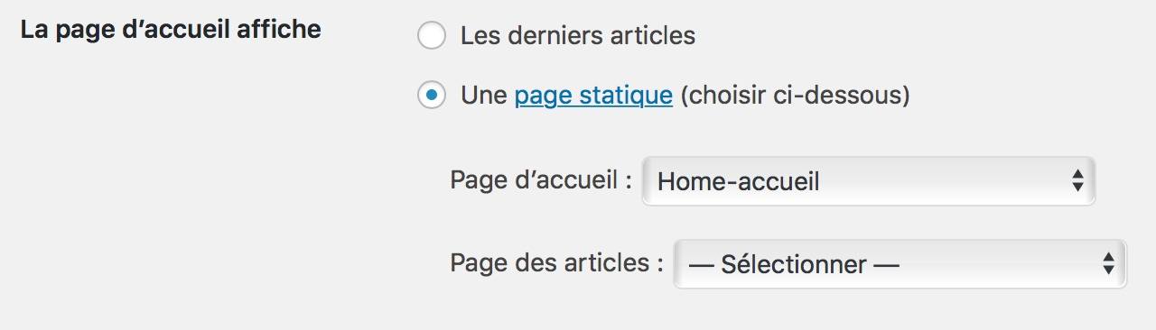1156x330 pixels.
Task: Open the "page statique" hyperlink
Action: pyautogui.click(x=593, y=96)
